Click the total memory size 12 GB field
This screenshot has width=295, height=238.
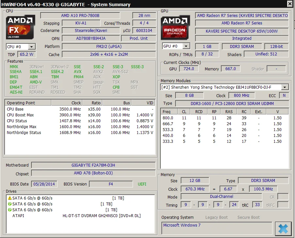coord(195,181)
